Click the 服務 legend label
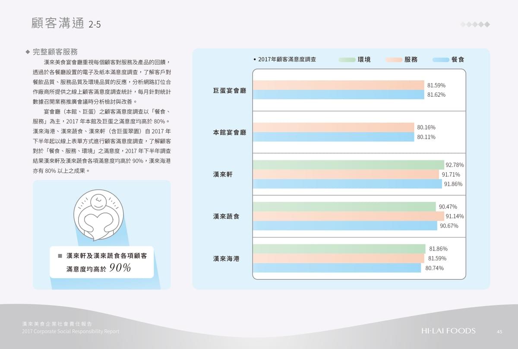Viewport: 518px width, 349px height. (x=411, y=60)
